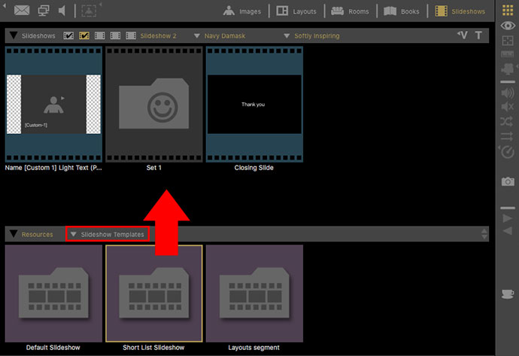
Task: Switch to the Books tab
Action: (404, 11)
